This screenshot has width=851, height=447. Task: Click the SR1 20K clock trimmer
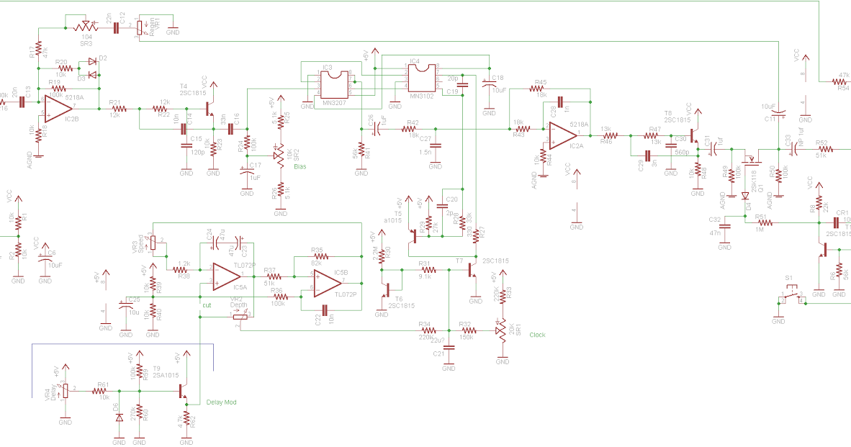coord(502,329)
